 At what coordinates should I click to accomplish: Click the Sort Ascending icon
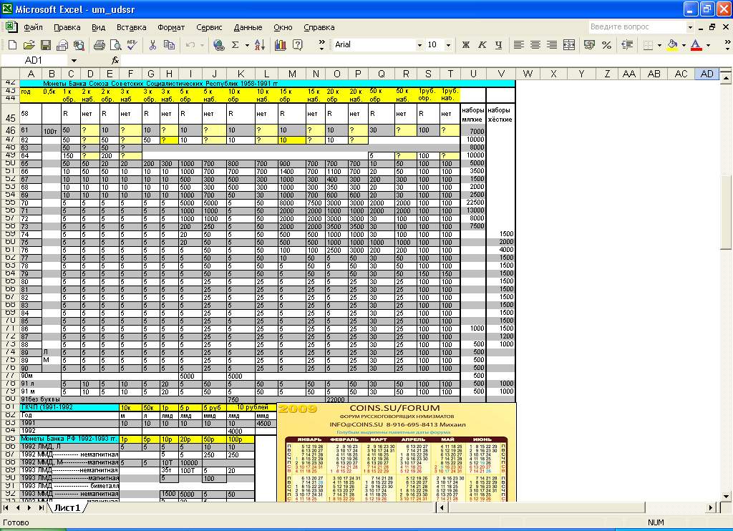[259, 45]
